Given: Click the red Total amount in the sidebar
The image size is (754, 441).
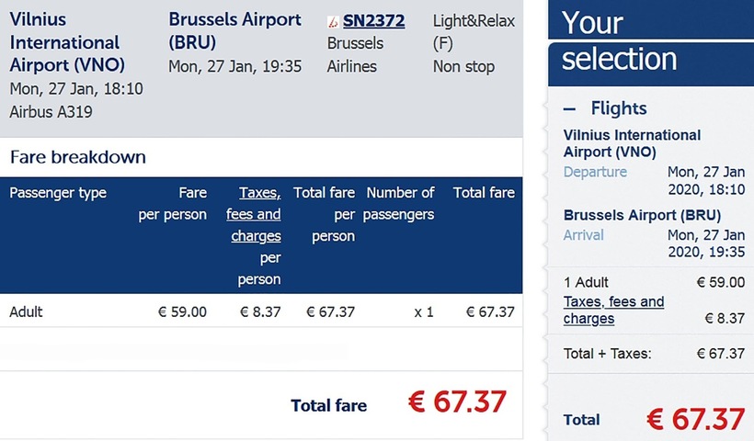Looking at the screenshot, I should click(695, 419).
